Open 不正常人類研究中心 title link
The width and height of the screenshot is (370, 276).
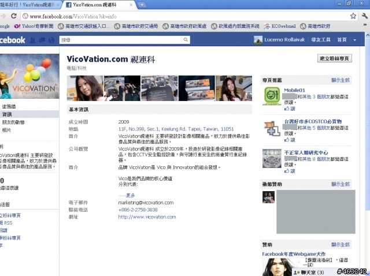pos(306,152)
